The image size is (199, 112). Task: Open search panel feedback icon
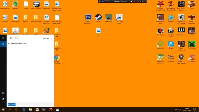tap(3, 99)
